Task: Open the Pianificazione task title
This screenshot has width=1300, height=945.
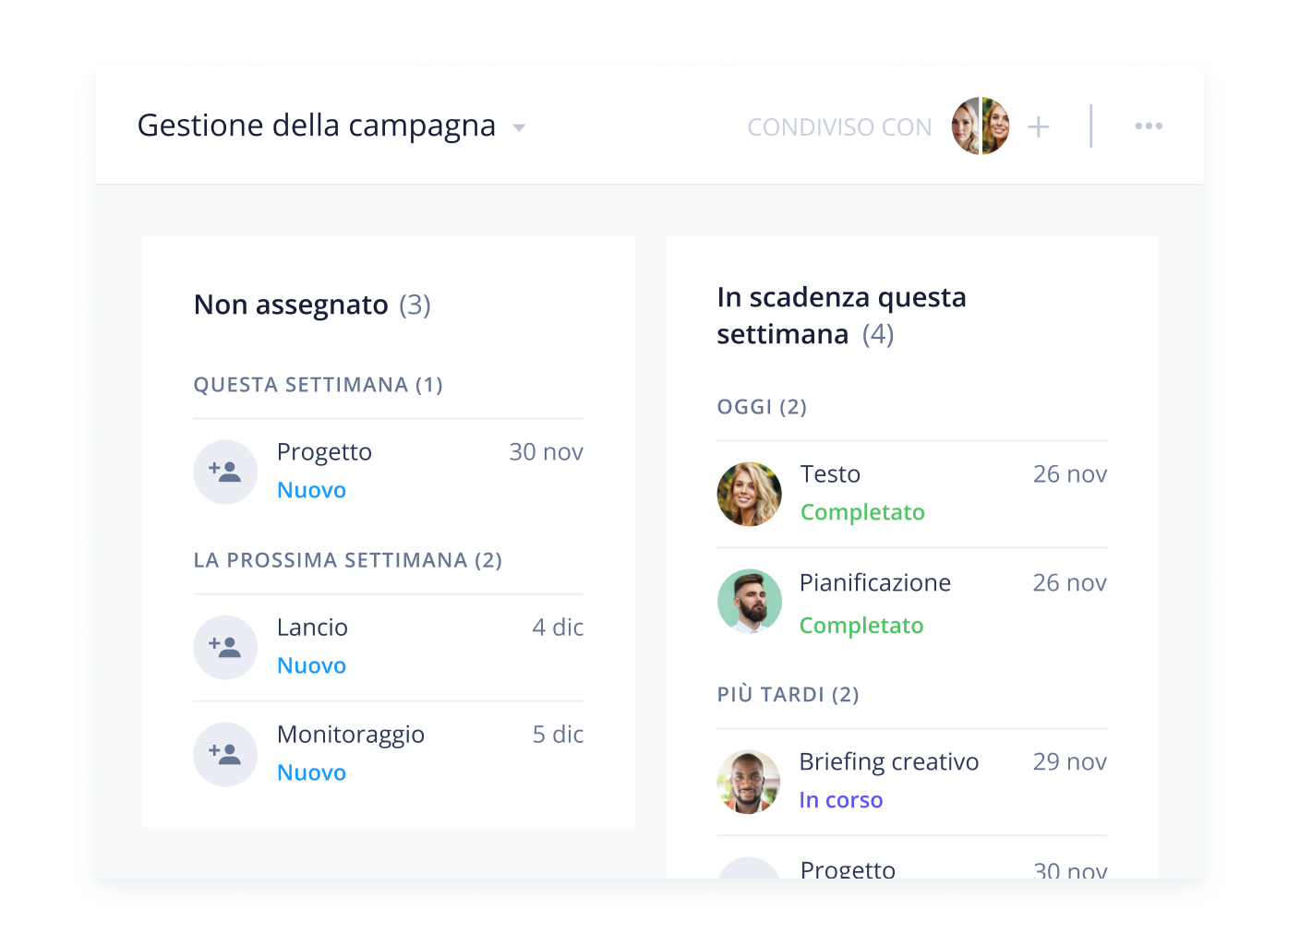Action: (x=874, y=583)
